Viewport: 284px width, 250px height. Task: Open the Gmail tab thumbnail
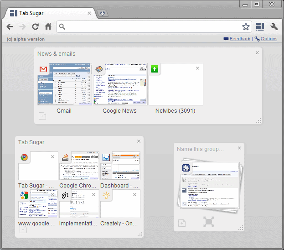click(x=64, y=84)
